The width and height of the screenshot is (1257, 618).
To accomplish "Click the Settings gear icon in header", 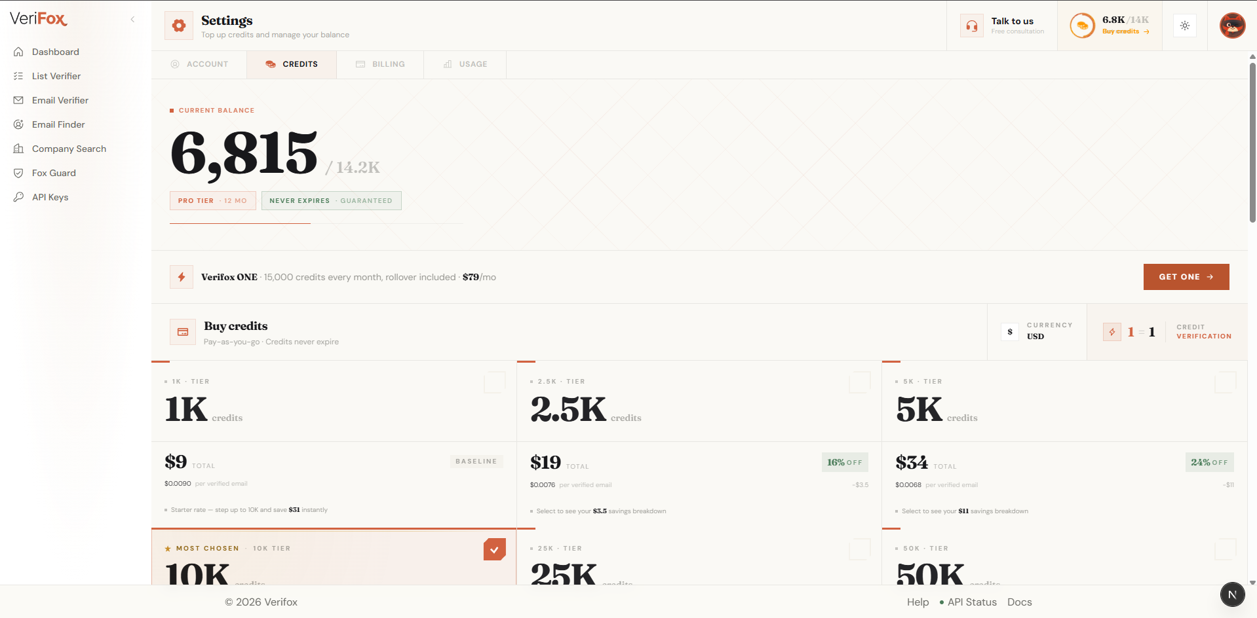I will click(179, 26).
